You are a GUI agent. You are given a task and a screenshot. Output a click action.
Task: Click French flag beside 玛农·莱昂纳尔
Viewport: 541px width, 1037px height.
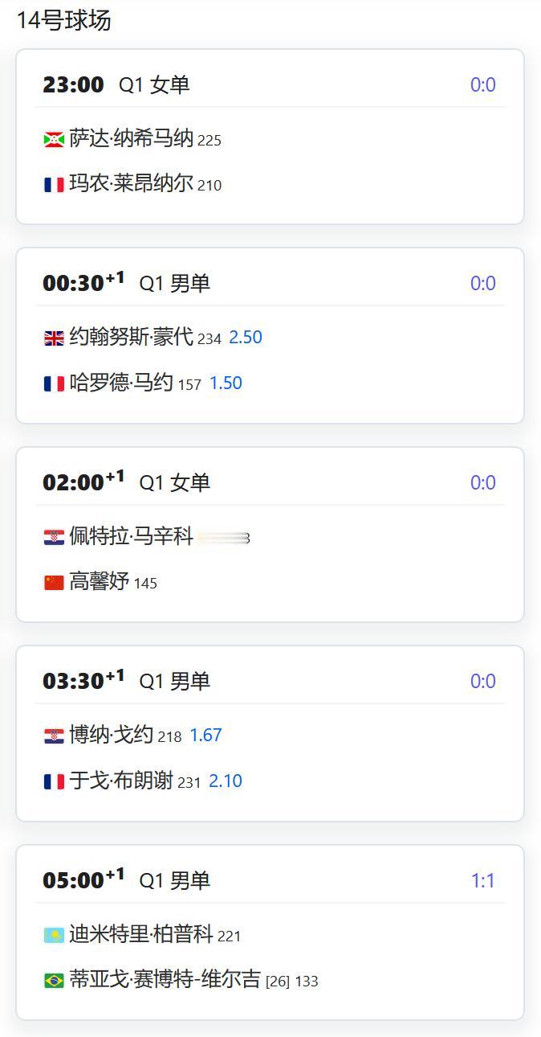[x=54, y=185]
